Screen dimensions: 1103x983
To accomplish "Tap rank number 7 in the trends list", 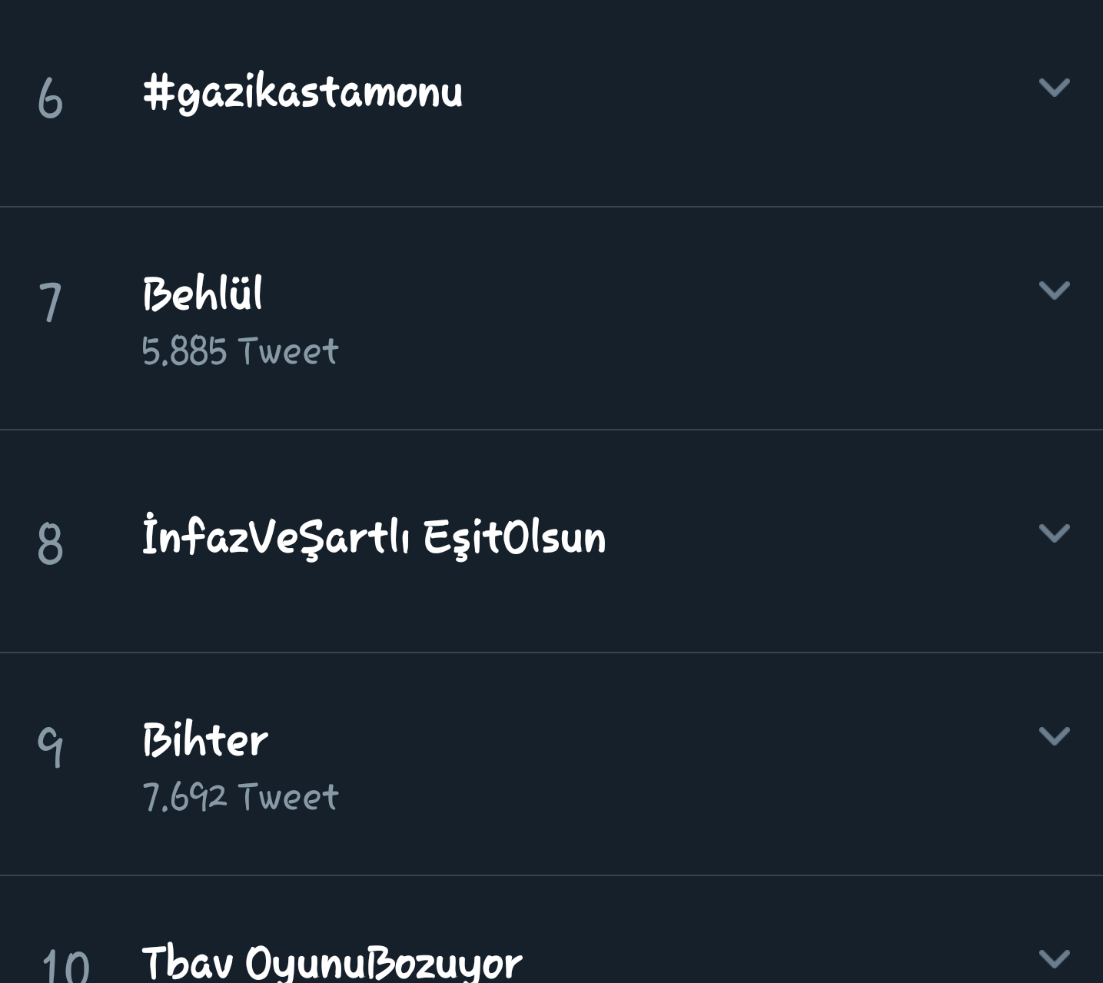I will 50,301.
